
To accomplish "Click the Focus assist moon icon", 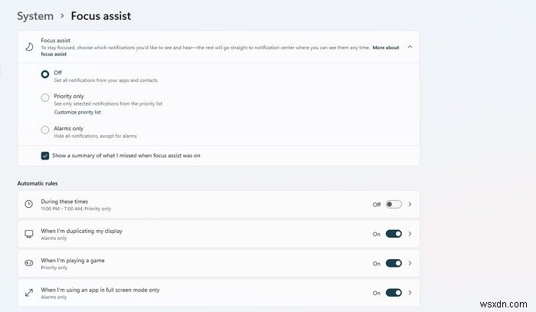I will click(29, 47).
